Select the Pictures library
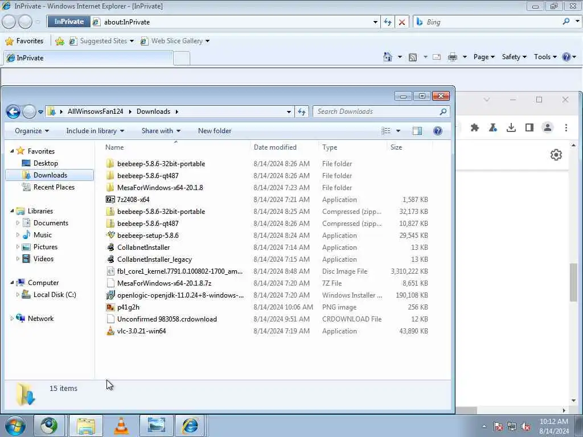The height and width of the screenshot is (437, 583). (x=46, y=247)
